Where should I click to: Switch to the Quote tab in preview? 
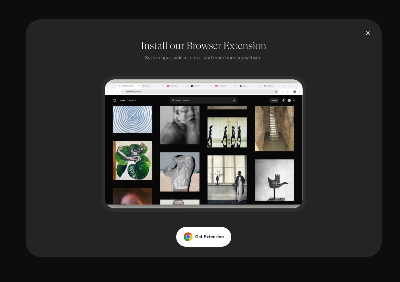click(250, 86)
